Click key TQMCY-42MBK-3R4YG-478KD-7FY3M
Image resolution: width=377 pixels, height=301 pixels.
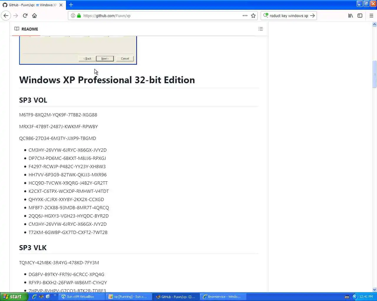59,262
